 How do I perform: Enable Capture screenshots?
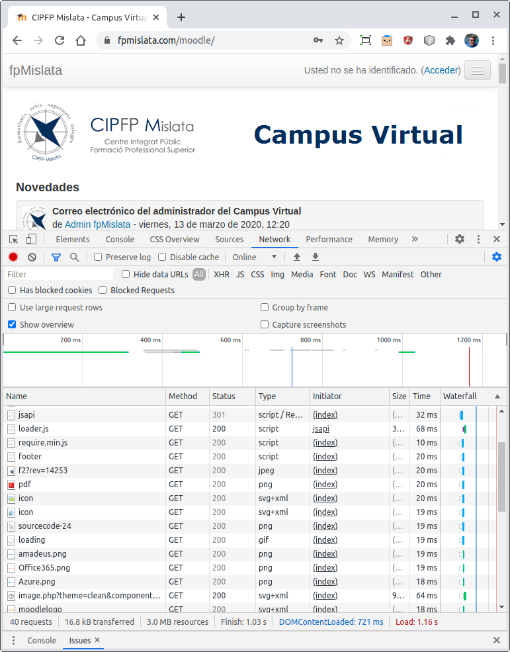[x=265, y=324]
